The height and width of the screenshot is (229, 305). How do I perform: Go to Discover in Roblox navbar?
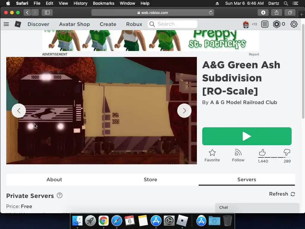[x=38, y=24]
